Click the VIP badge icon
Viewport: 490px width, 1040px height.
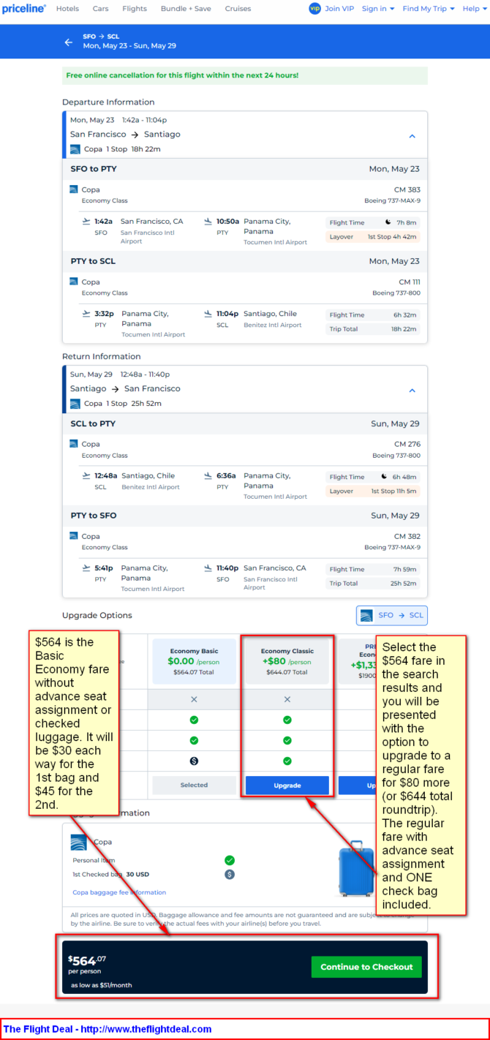[x=314, y=9]
